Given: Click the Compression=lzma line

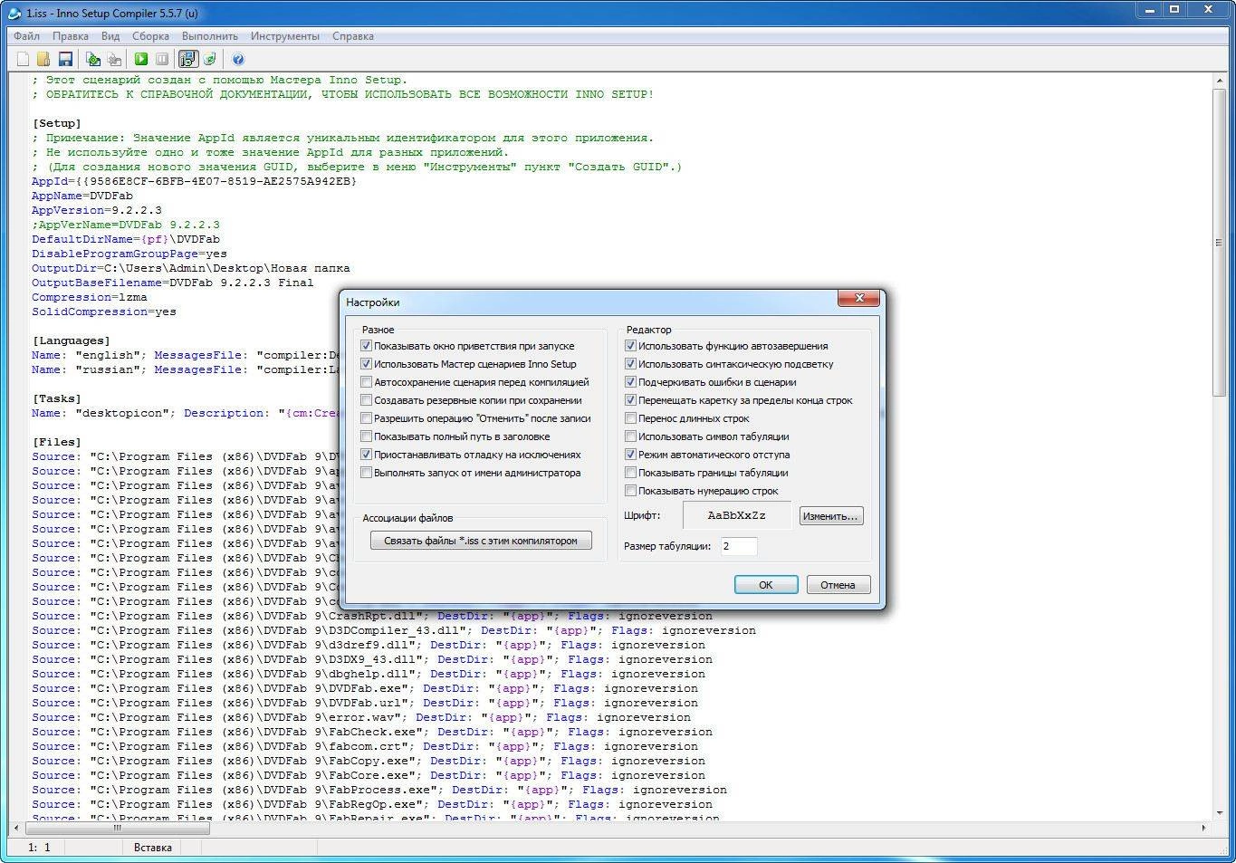Looking at the screenshot, I should coord(90,297).
